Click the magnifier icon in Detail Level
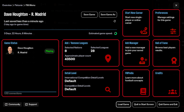Viewport: 184px width, 112px height. coord(108,90)
